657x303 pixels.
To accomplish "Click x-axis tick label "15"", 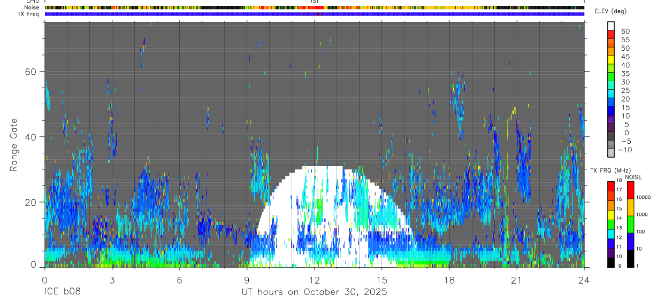I will 382,279.
